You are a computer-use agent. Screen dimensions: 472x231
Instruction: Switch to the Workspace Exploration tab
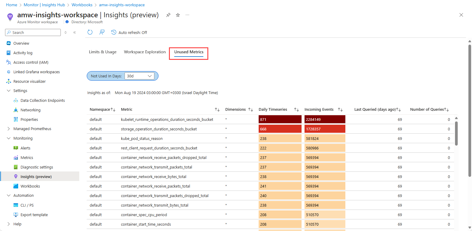(x=145, y=52)
